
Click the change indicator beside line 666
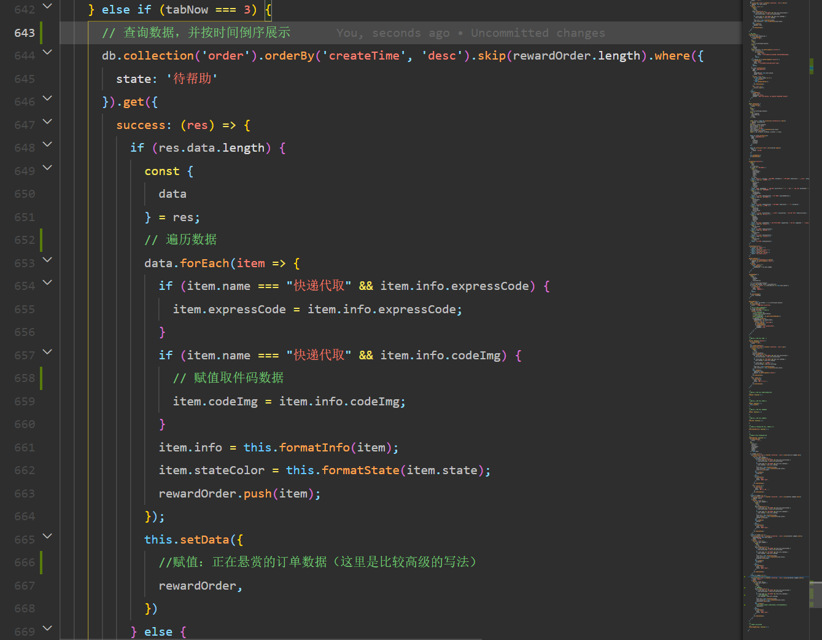click(x=41, y=562)
